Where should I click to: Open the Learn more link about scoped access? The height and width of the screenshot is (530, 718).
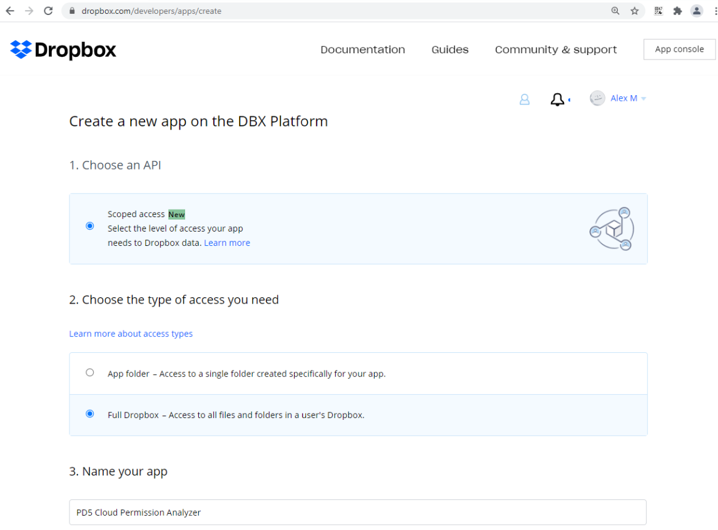tap(227, 242)
